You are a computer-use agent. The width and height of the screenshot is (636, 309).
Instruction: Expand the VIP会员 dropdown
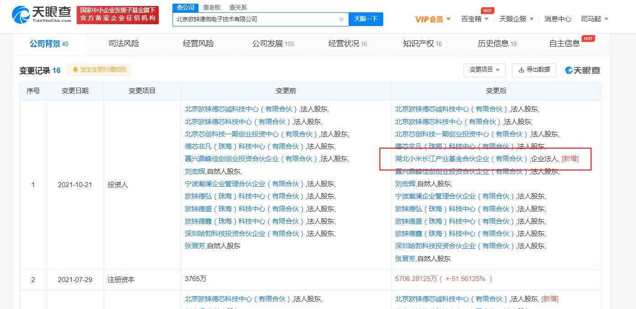point(433,19)
